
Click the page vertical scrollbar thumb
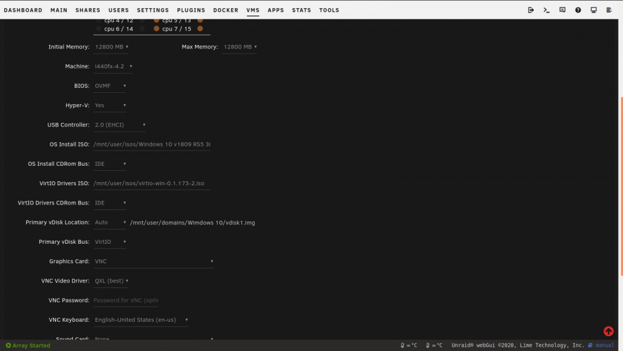point(621,186)
